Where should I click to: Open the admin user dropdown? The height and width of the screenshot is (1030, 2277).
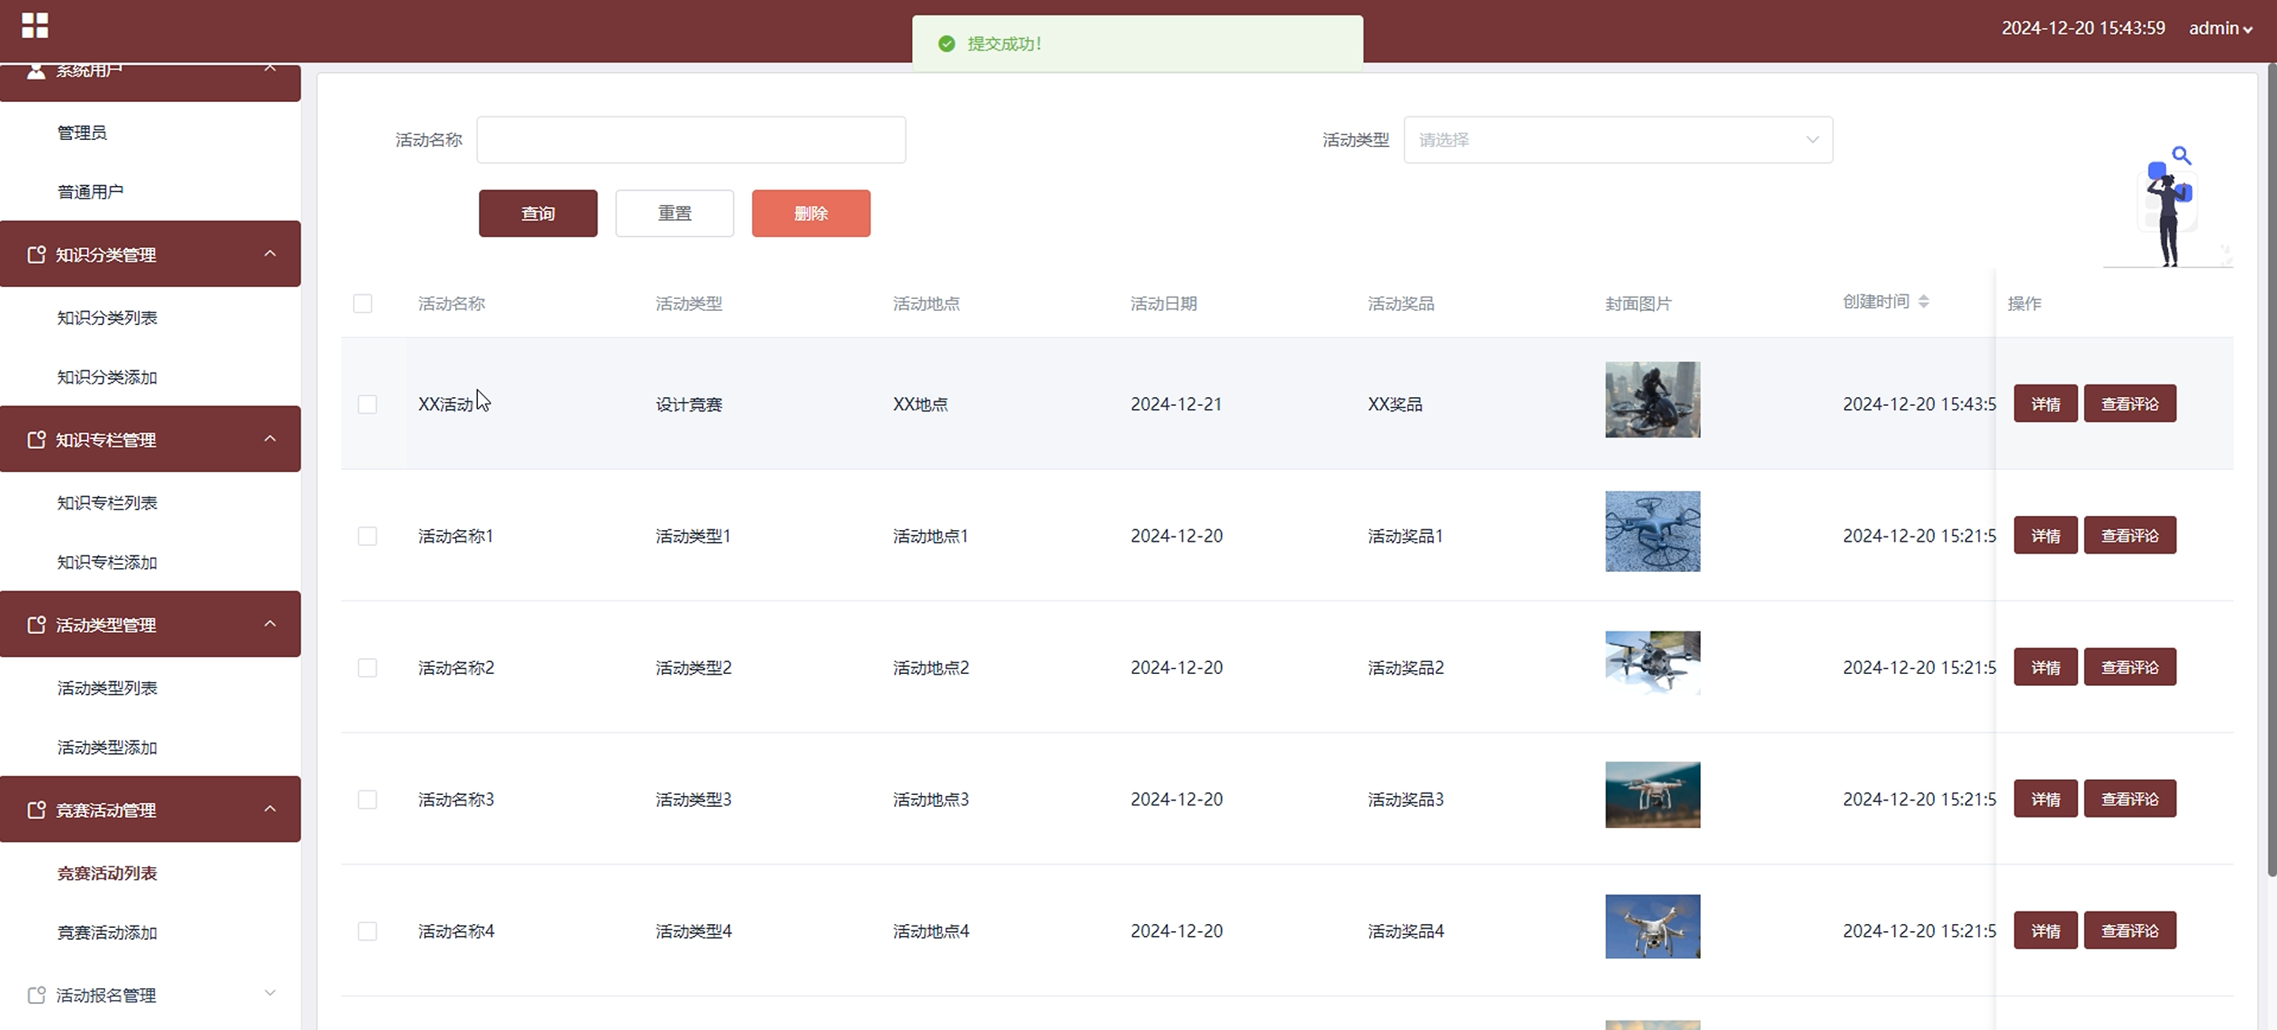(2219, 28)
